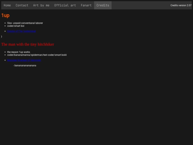
Task: Select the active Credits nav item
Action: coord(103,5)
